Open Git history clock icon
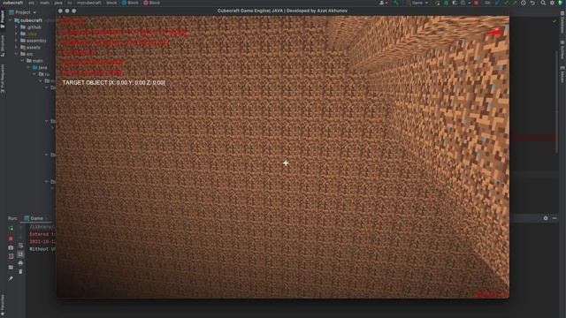Viewport: 566px width, 318px height. pos(524,3)
